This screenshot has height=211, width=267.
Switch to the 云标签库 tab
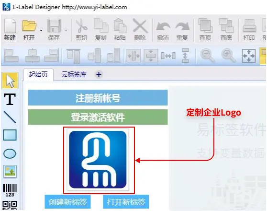point(74,74)
